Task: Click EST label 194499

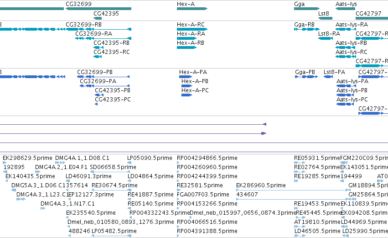Action: [351, 176]
